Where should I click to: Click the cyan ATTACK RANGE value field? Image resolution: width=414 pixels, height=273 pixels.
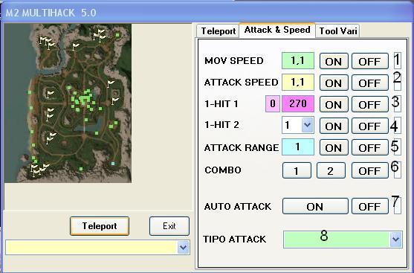pos(298,147)
